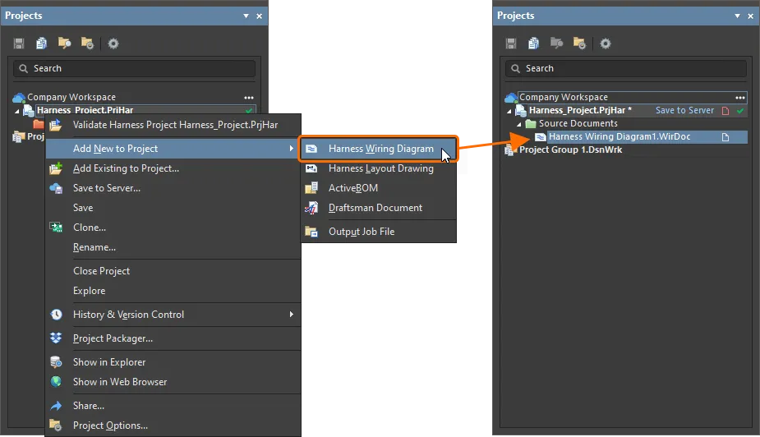Choose Harness Wiring Diagram from submenu
The image size is (760, 437).
[379, 149]
